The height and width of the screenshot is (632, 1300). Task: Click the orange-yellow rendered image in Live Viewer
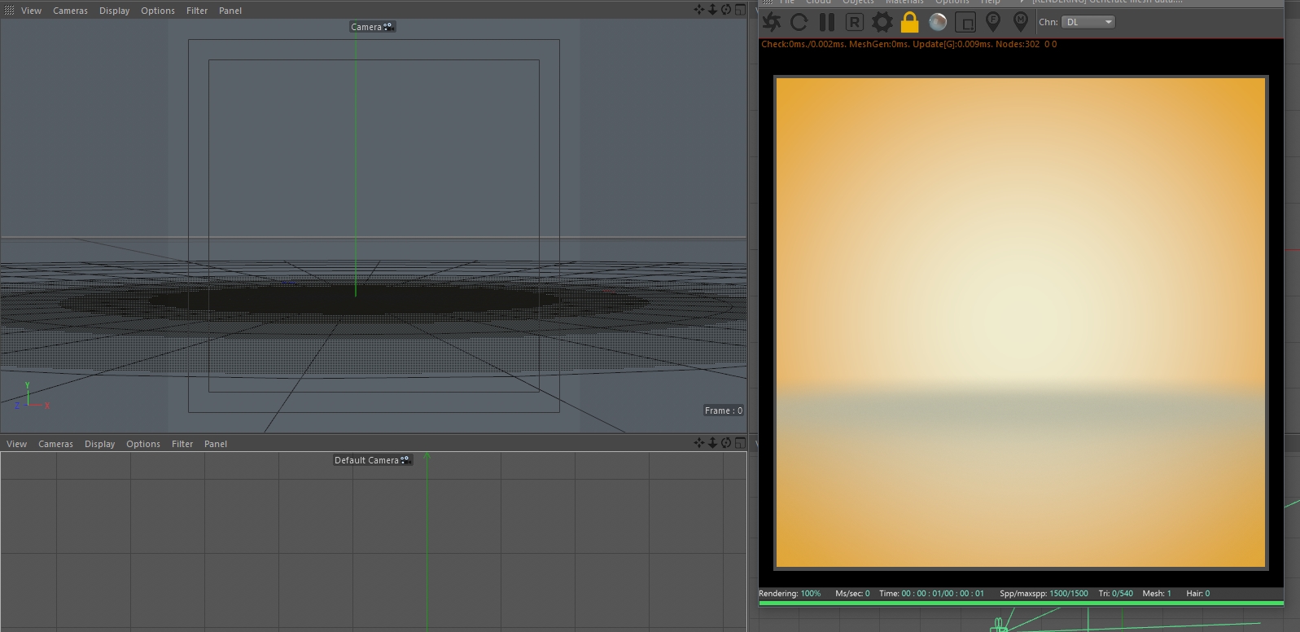(1021, 323)
